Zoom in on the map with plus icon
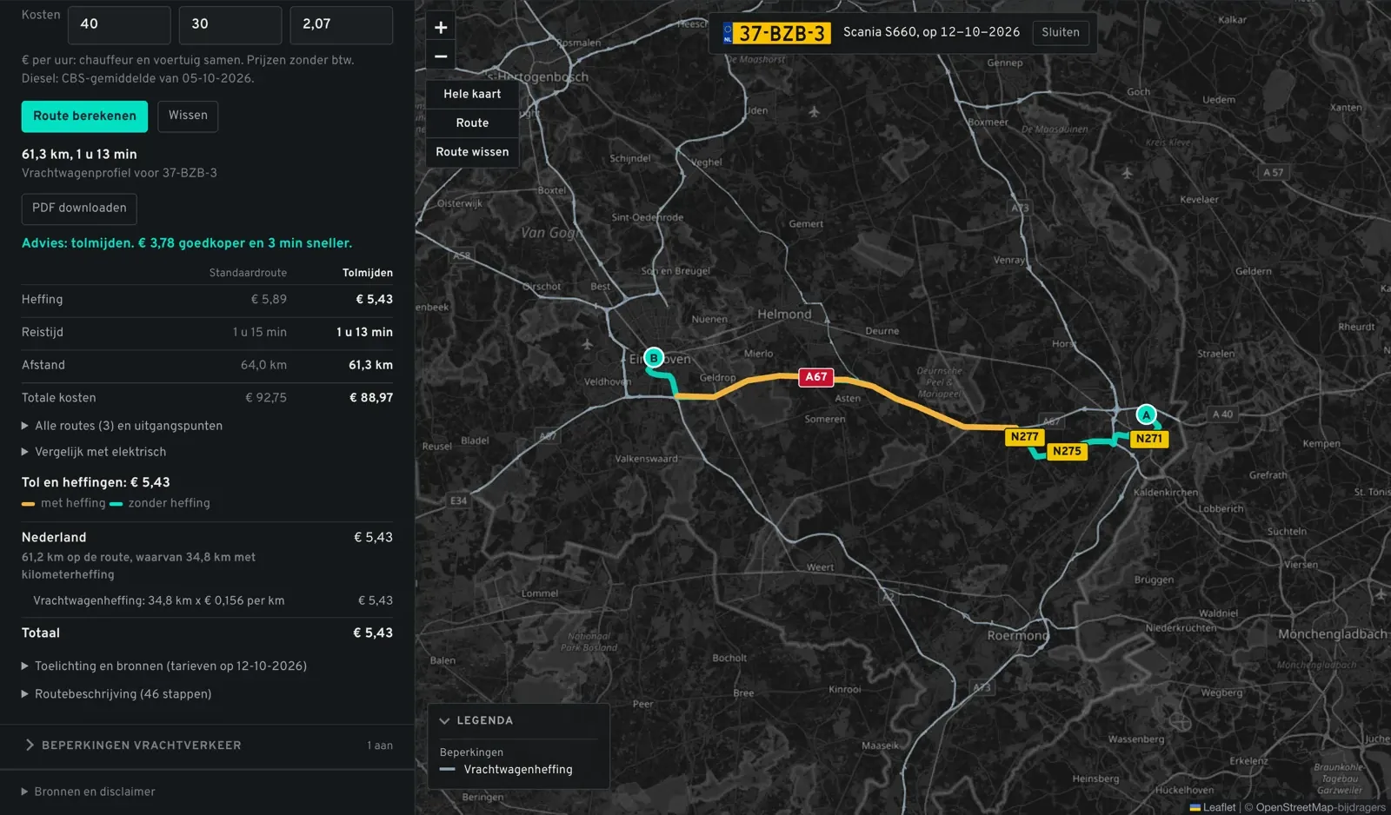The width and height of the screenshot is (1391, 815). (x=441, y=27)
